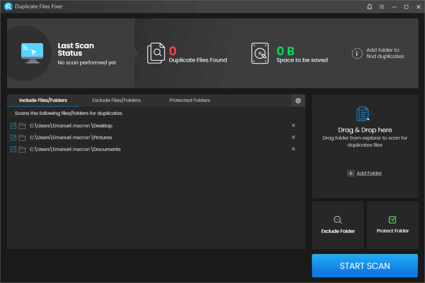Click the Add Folder link
Image resolution: width=425 pixels, height=283 pixels.
(x=369, y=173)
